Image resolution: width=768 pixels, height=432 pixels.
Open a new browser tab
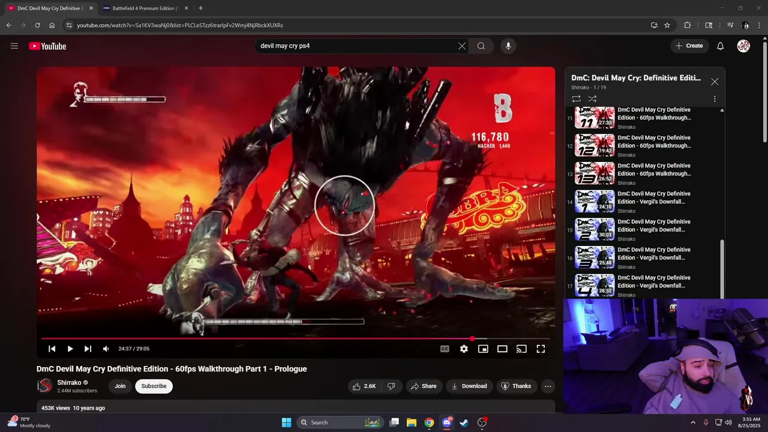(x=200, y=8)
